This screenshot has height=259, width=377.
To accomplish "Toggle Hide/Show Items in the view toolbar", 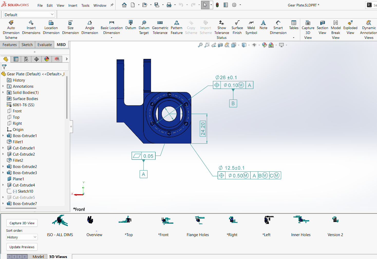I will 254,45.
